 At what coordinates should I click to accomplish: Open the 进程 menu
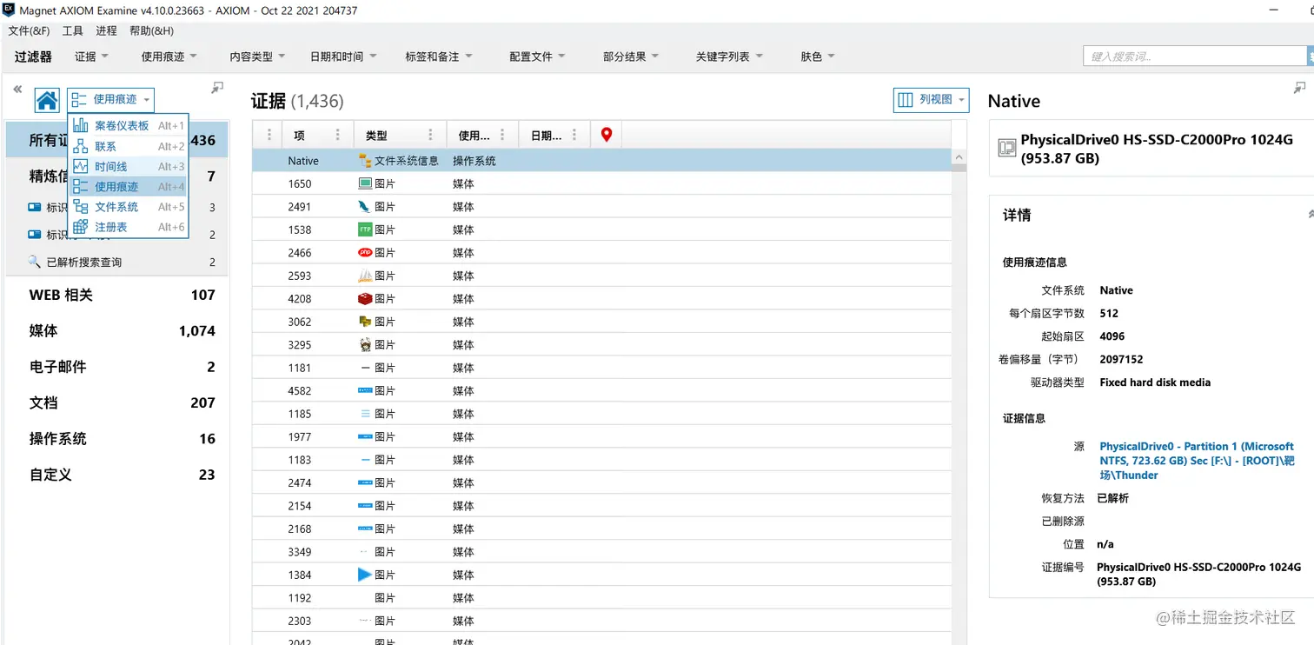click(106, 30)
